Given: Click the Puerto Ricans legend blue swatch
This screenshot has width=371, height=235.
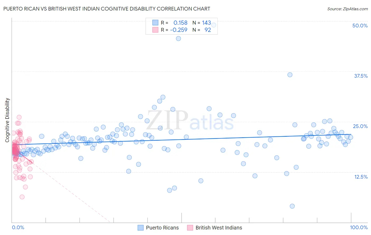Looking at the screenshot, I should click(x=141, y=228).
